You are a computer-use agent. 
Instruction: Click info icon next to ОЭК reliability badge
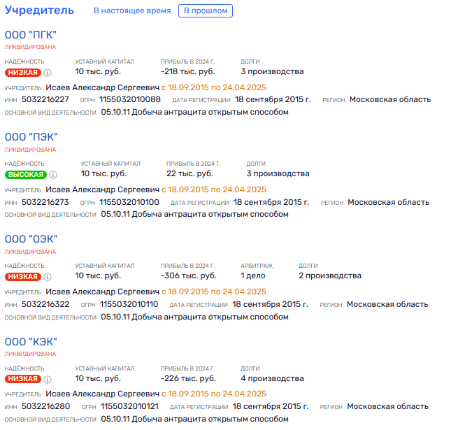coord(48,276)
